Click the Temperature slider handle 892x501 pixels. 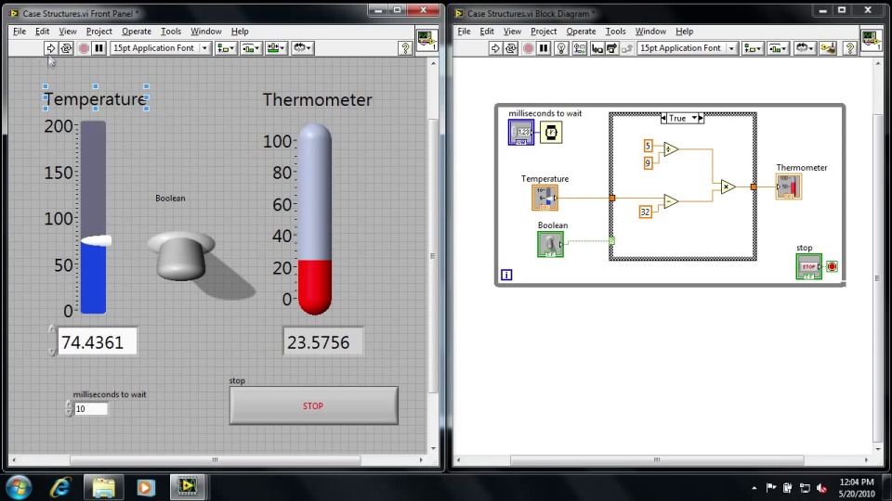(x=98, y=241)
